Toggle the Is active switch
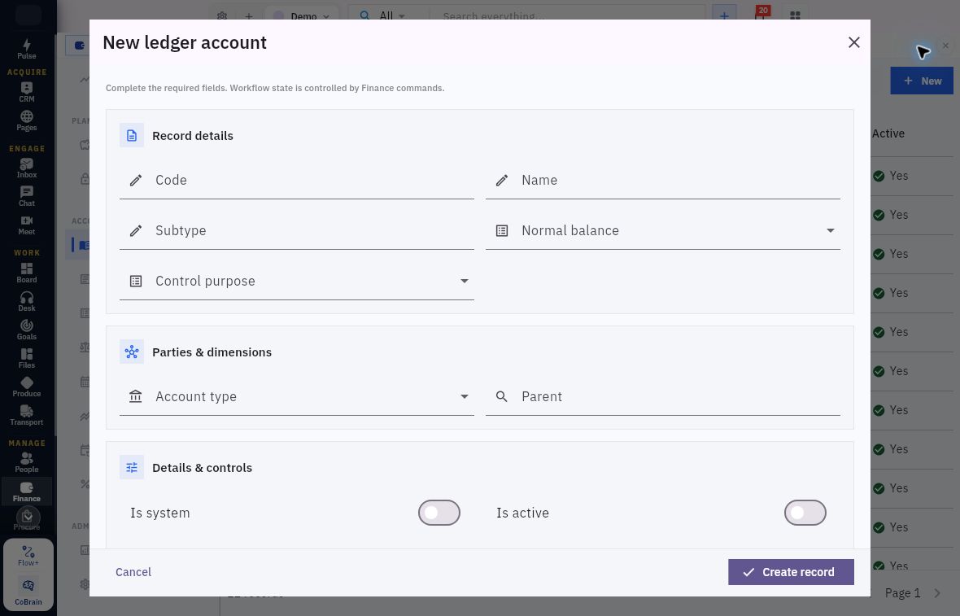The width and height of the screenshot is (960, 616). pos(805,513)
